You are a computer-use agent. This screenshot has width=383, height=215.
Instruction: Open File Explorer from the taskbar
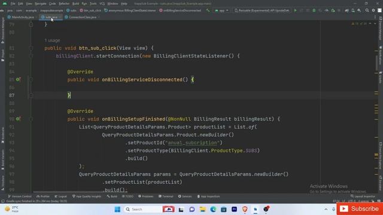click(x=202, y=210)
